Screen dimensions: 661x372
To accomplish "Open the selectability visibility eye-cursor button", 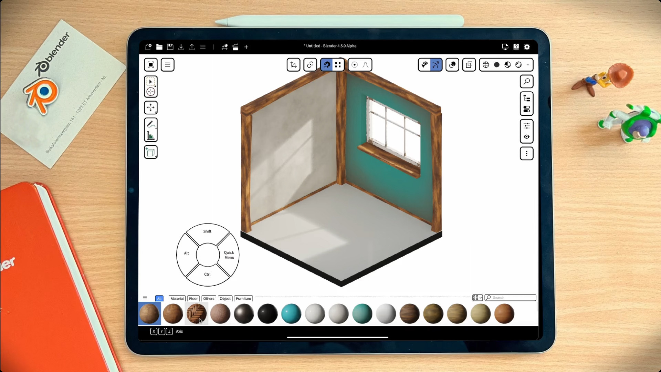I will coord(425,65).
